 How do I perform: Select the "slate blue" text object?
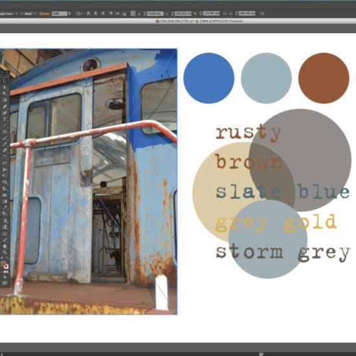coord(283,192)
